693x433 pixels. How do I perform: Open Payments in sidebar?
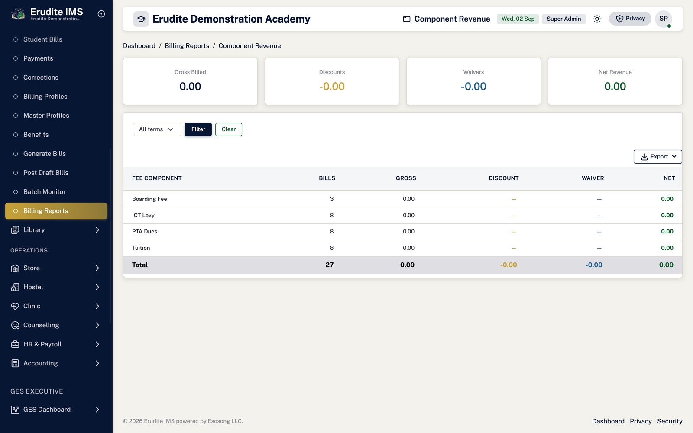pyautogui.click(x=56, y=58)
